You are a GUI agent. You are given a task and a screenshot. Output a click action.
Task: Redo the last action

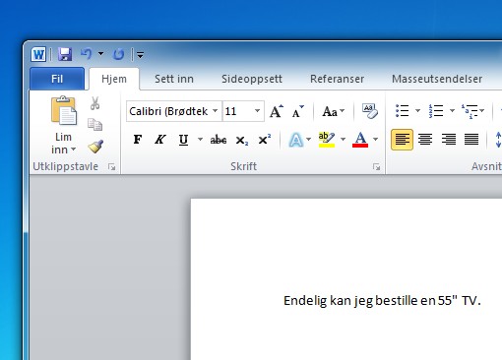coord(118,54)
